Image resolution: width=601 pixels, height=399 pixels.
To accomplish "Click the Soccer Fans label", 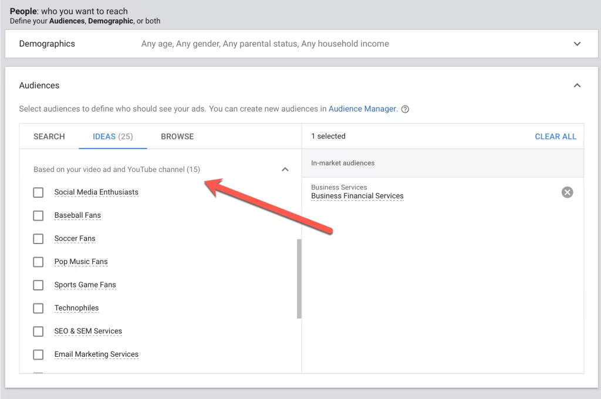I will pos(75,238).
